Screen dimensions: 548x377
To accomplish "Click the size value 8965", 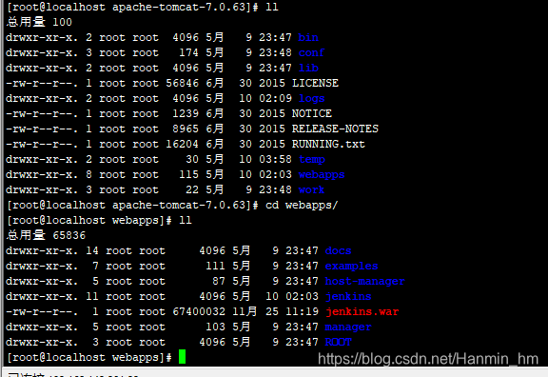I will (186, 129).
